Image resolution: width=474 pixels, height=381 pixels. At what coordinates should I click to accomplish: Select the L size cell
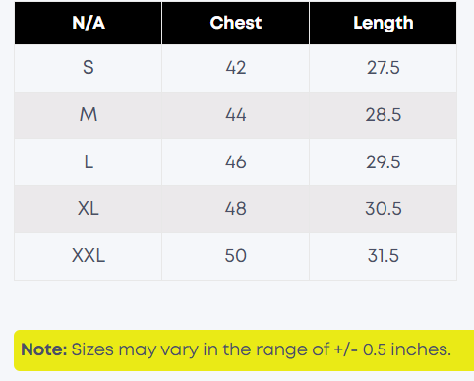click(x=89, y=161)
